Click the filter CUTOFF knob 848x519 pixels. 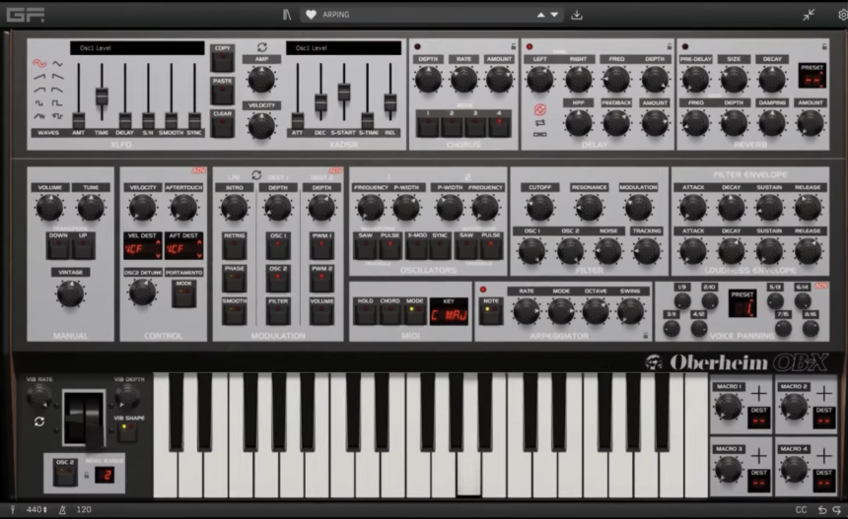(539, 208)
